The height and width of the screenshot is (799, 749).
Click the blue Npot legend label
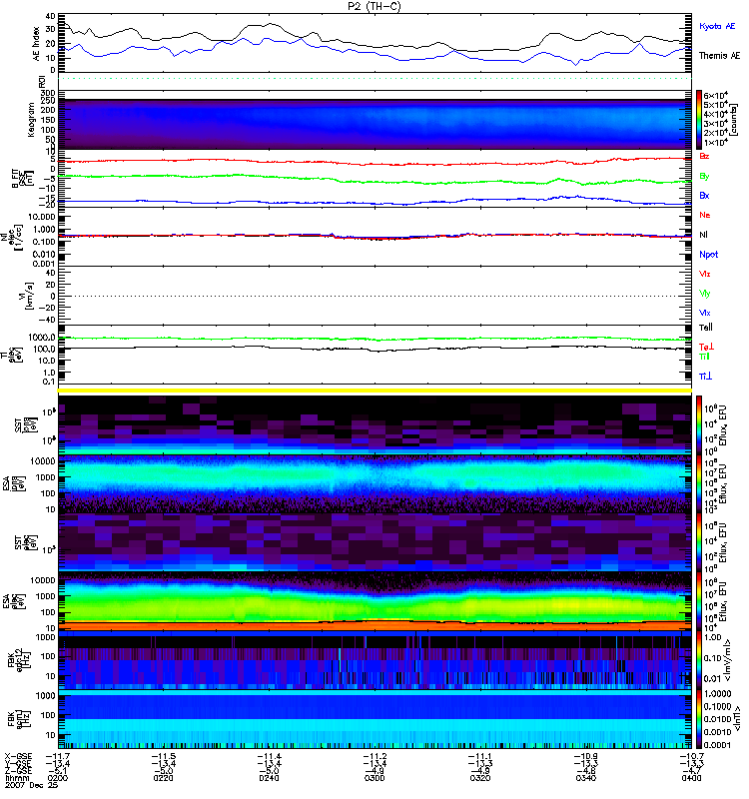point(708,255)
